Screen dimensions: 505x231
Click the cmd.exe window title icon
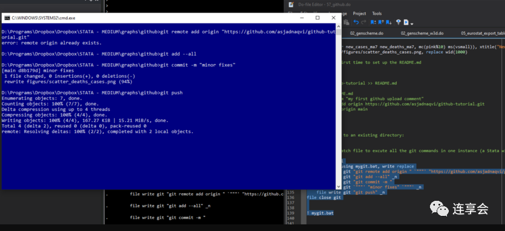point(7,18)
